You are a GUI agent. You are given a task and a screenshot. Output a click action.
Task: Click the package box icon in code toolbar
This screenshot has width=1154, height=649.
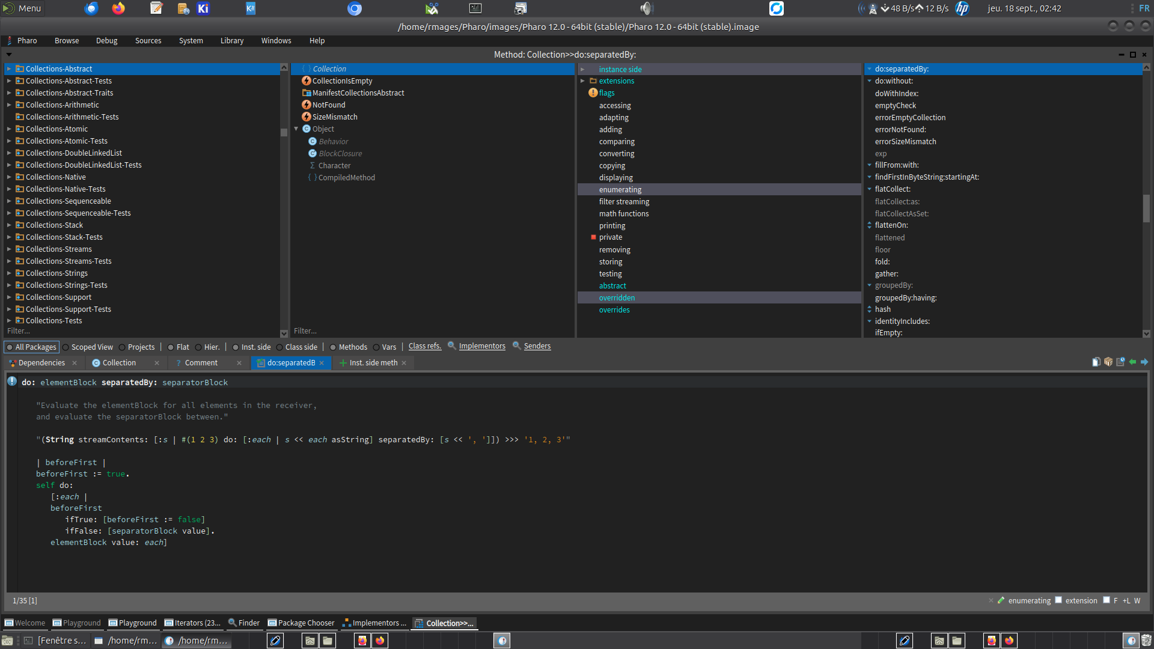pos(1108,362)
